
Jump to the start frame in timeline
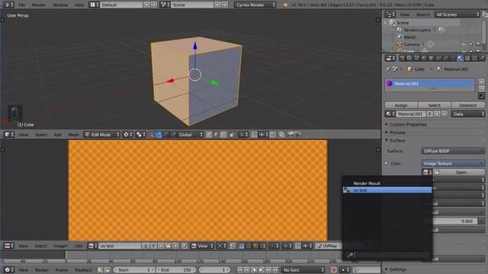[x=239, y=270]
